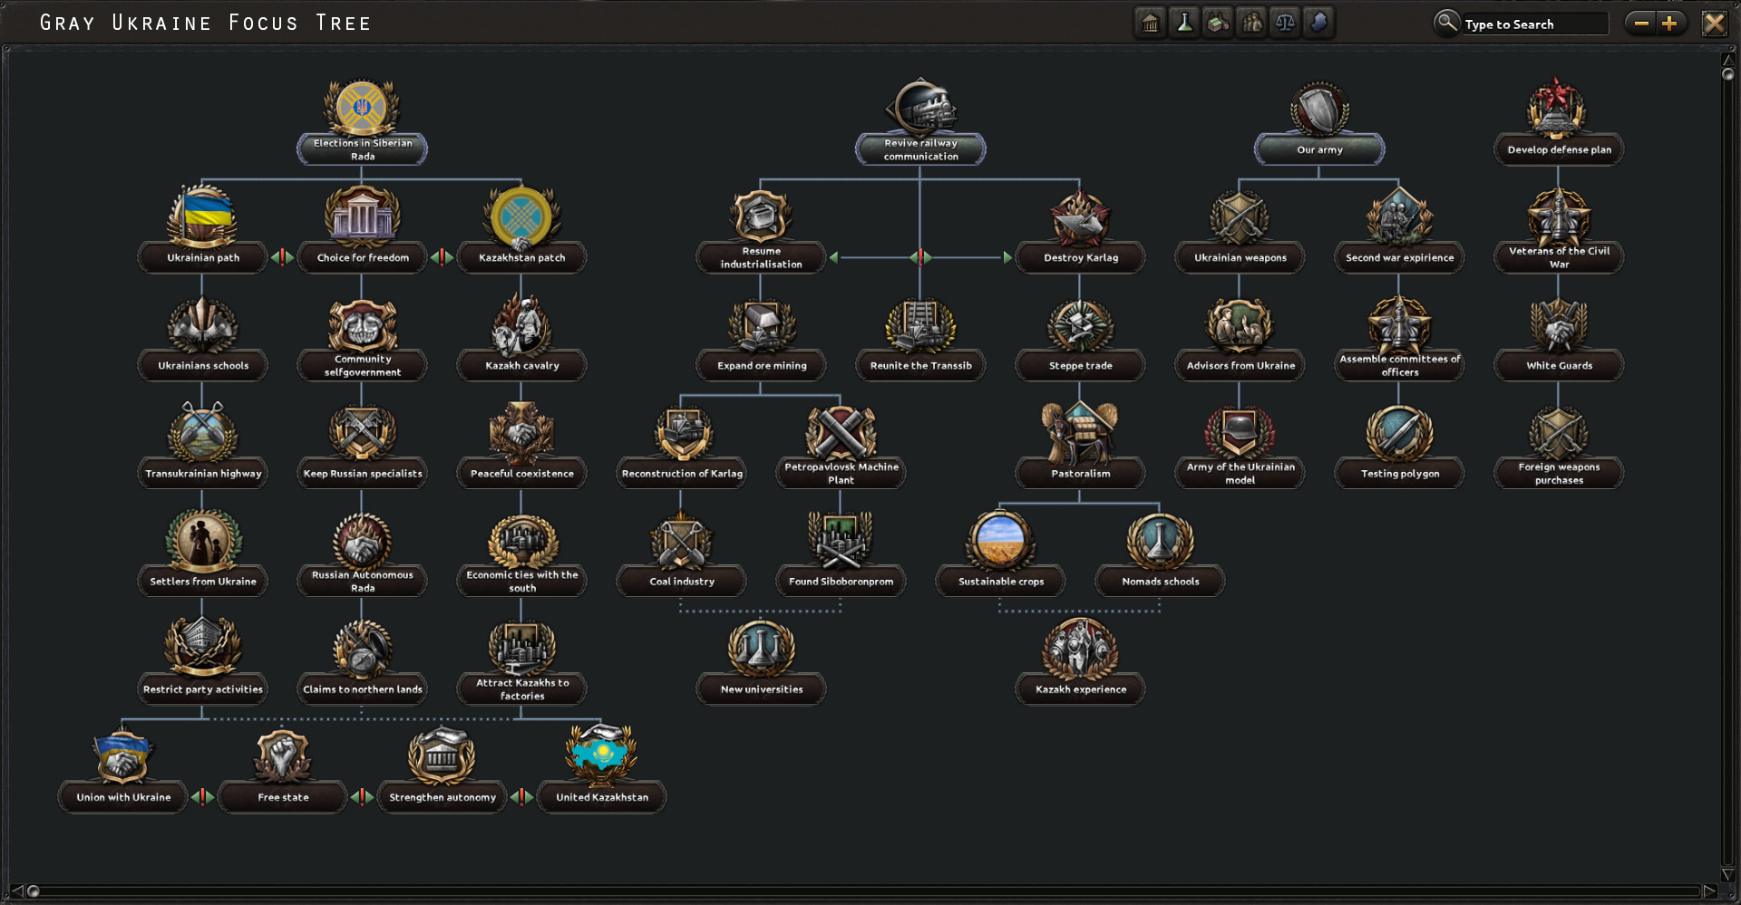Click the Found Siboboronprom focus label
This screenshot has width=1741, height=905.
point(841,581)
